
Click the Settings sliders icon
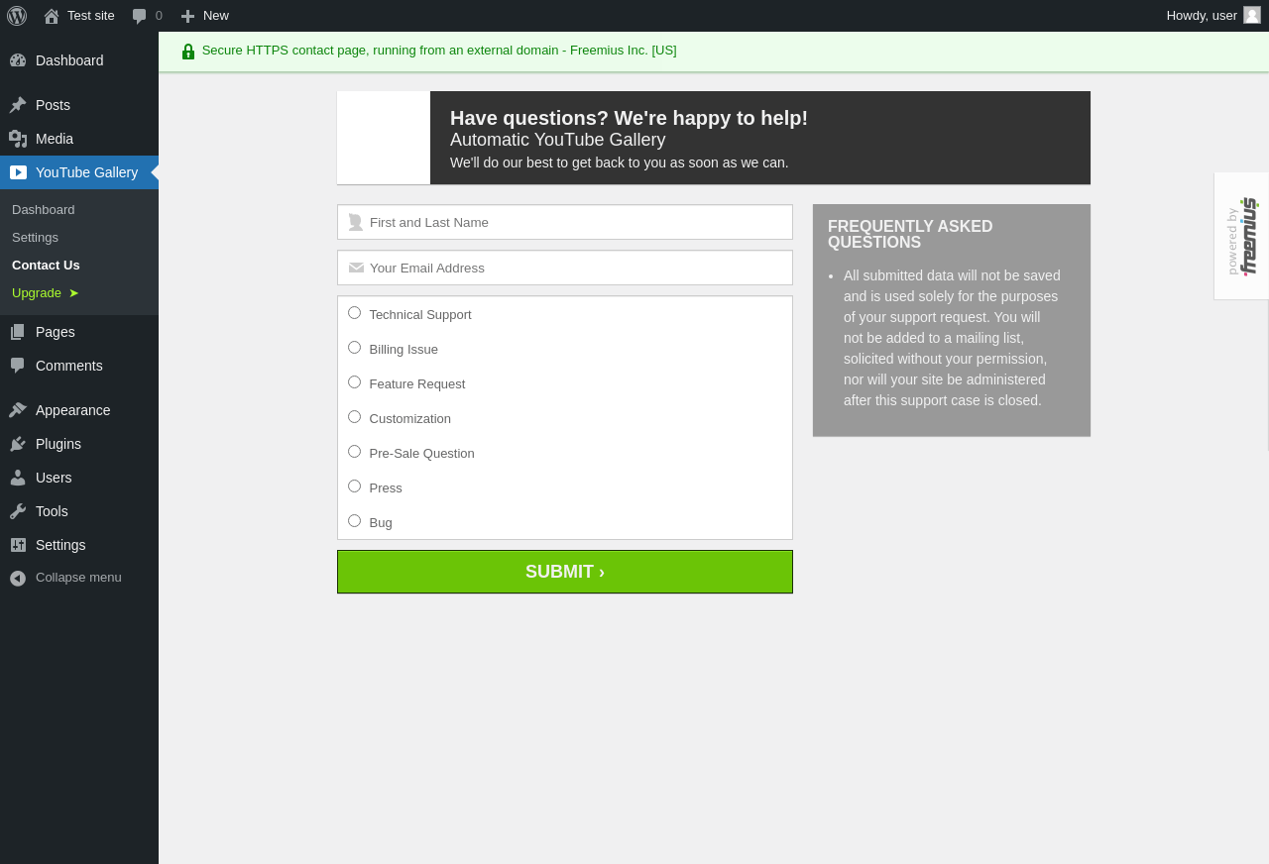click(18, 545)
